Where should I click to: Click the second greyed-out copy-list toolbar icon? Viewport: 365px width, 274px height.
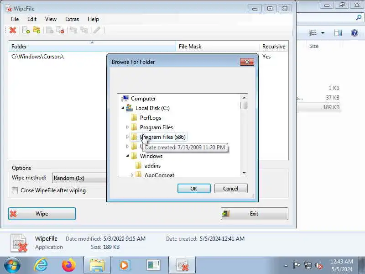(84, 30)
